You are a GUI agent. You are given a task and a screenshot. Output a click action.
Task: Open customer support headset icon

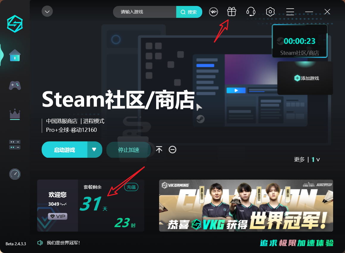click(251, 11)
